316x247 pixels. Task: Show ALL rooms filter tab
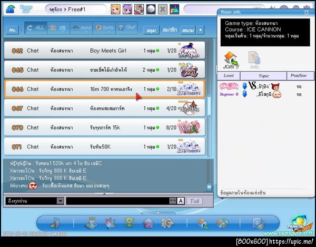(x=36, y=27)
